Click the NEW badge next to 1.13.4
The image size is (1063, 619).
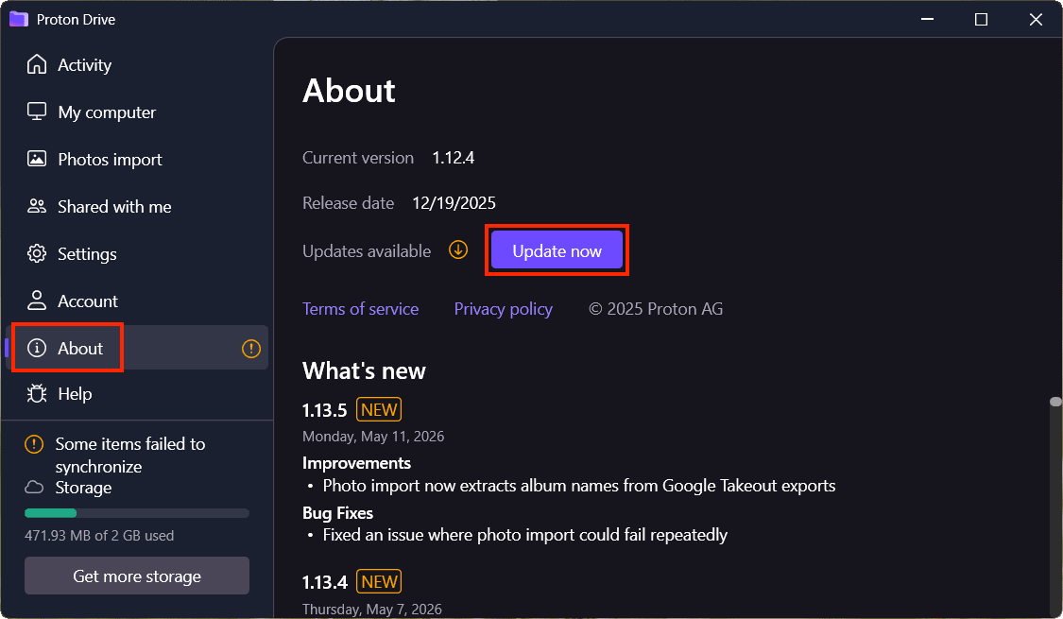point(379,582)
